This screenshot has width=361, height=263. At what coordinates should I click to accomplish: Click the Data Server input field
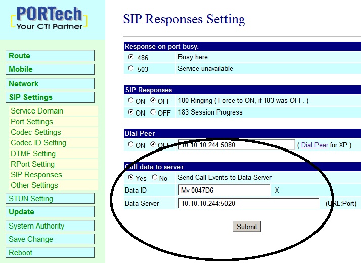pyautogui.click(x=248, y=203)
